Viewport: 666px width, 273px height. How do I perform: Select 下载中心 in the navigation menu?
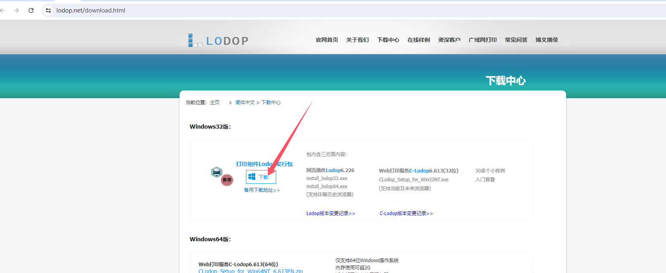pos(388,40)
